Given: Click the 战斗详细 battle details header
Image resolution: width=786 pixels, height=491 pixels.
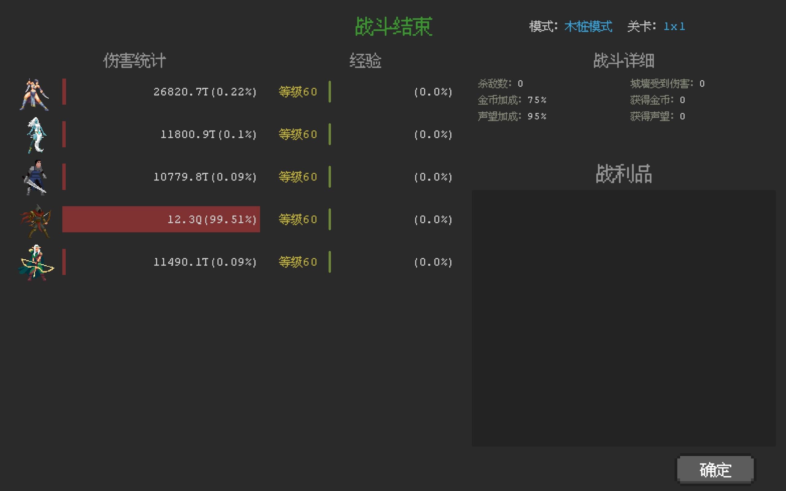Looking at the screenshot, I should [x=624, y=61].
